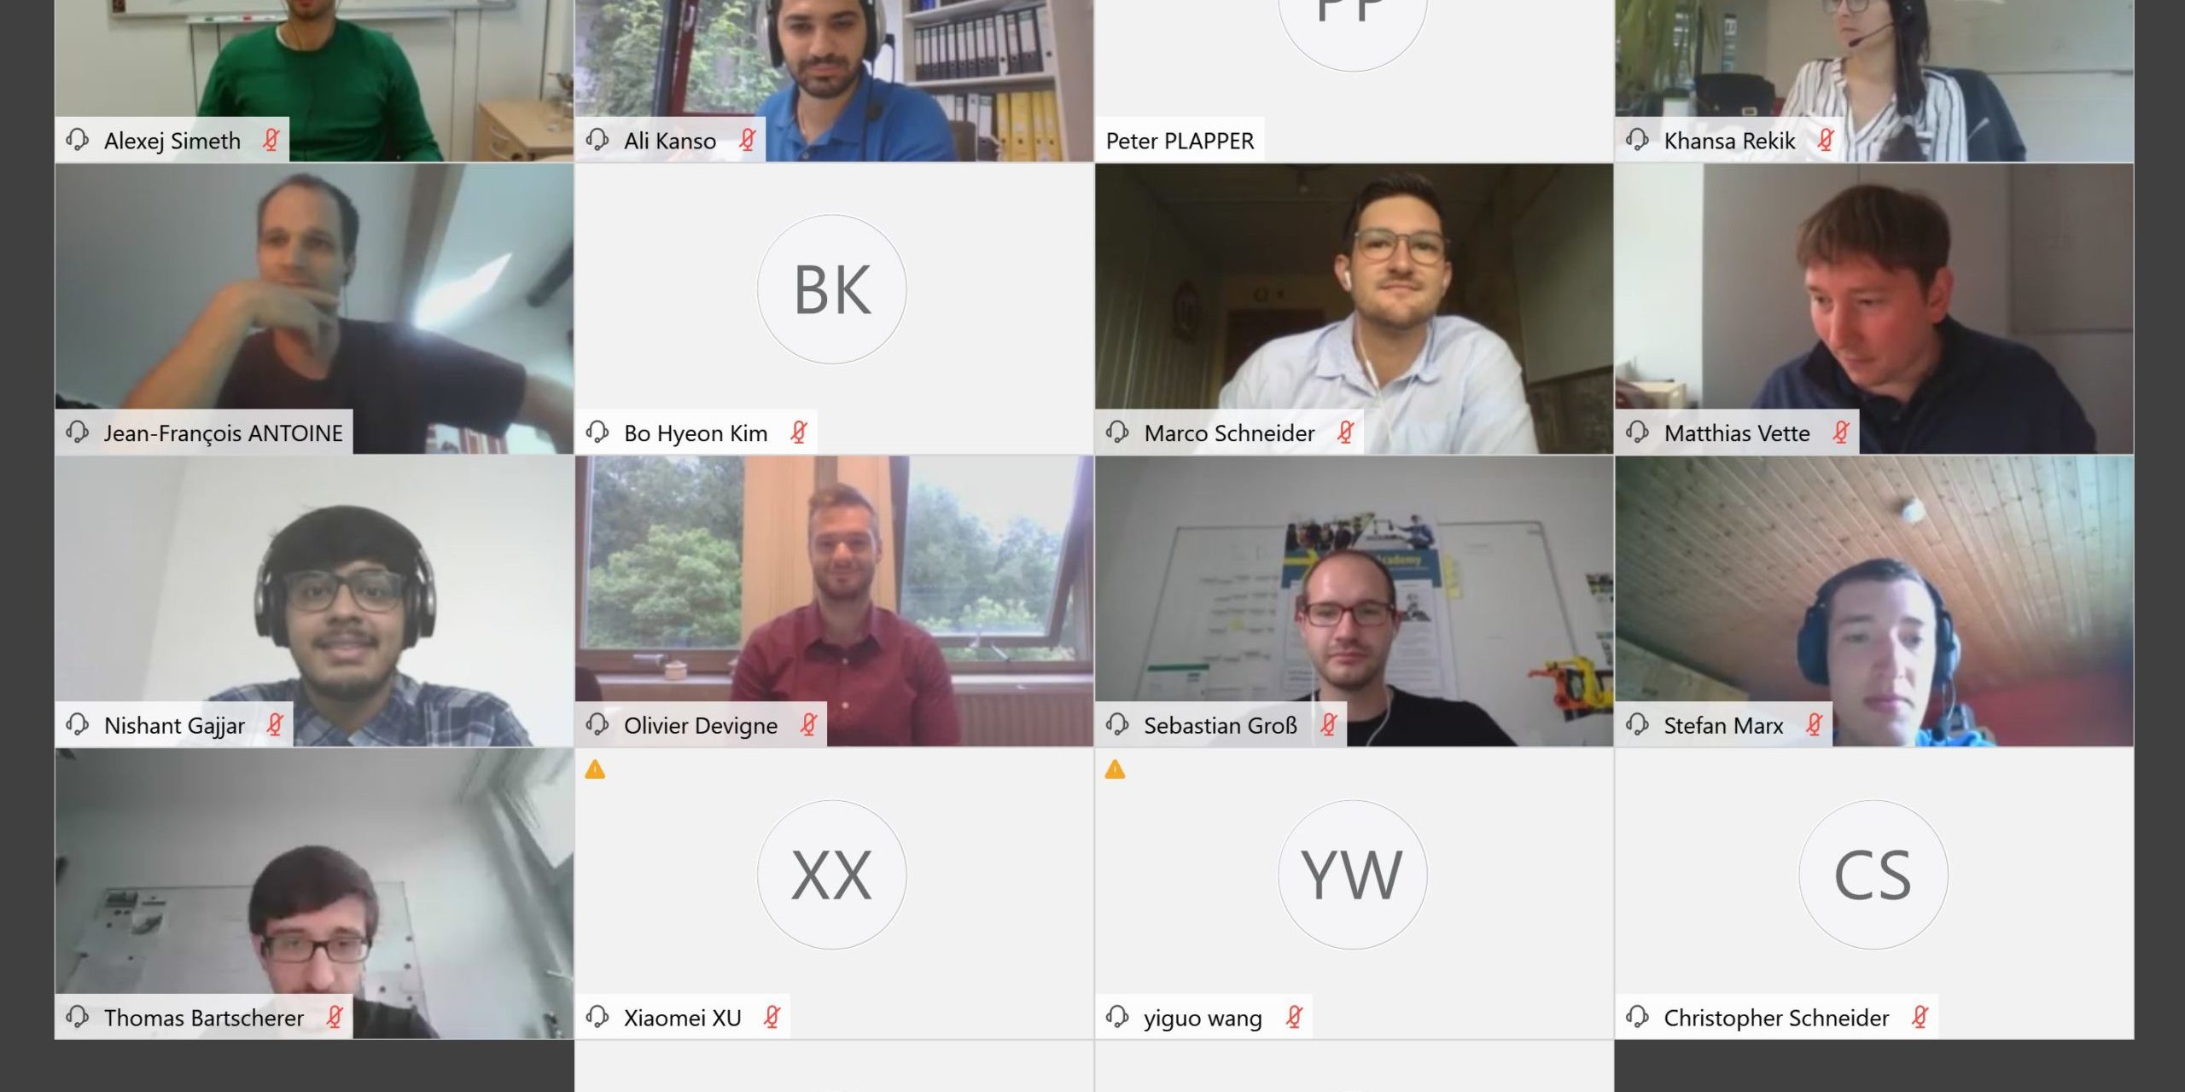Click the Matthias Vette name label
The height and width of the screenshot is (1092, 2185).
click(1737, 433)
